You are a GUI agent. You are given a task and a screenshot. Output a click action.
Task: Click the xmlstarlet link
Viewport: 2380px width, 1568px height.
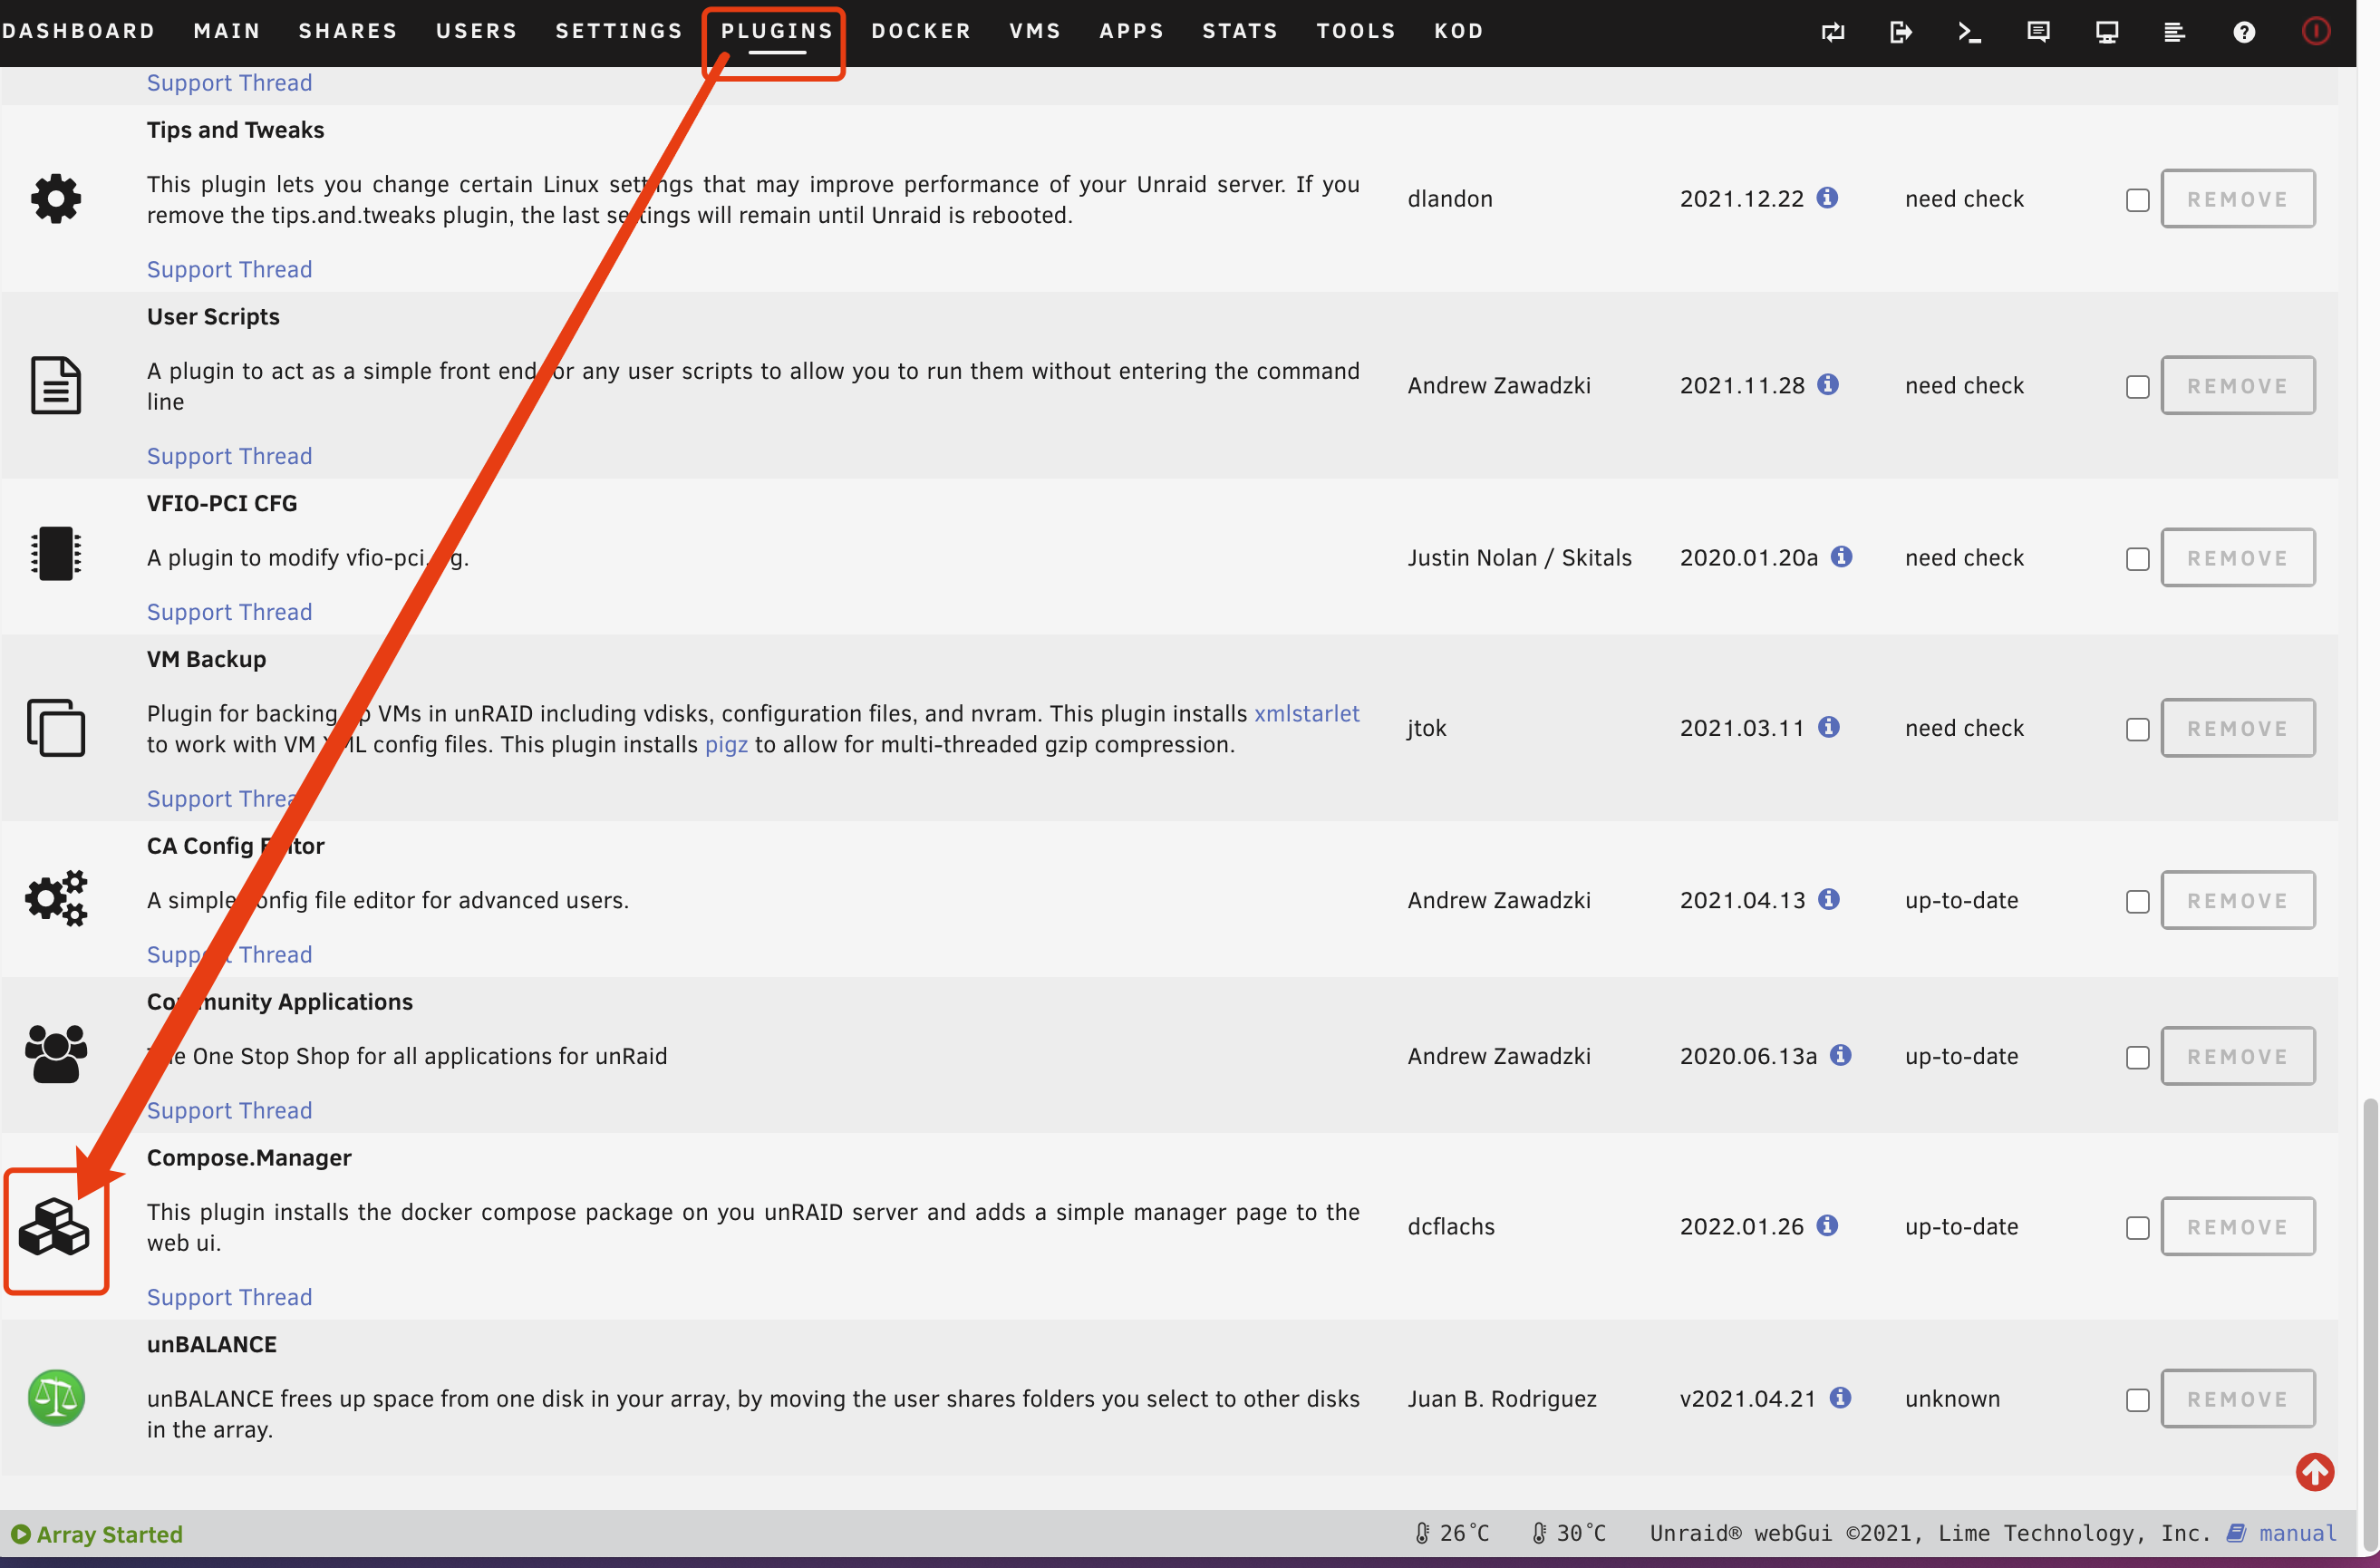click(x=1306, y=713)
